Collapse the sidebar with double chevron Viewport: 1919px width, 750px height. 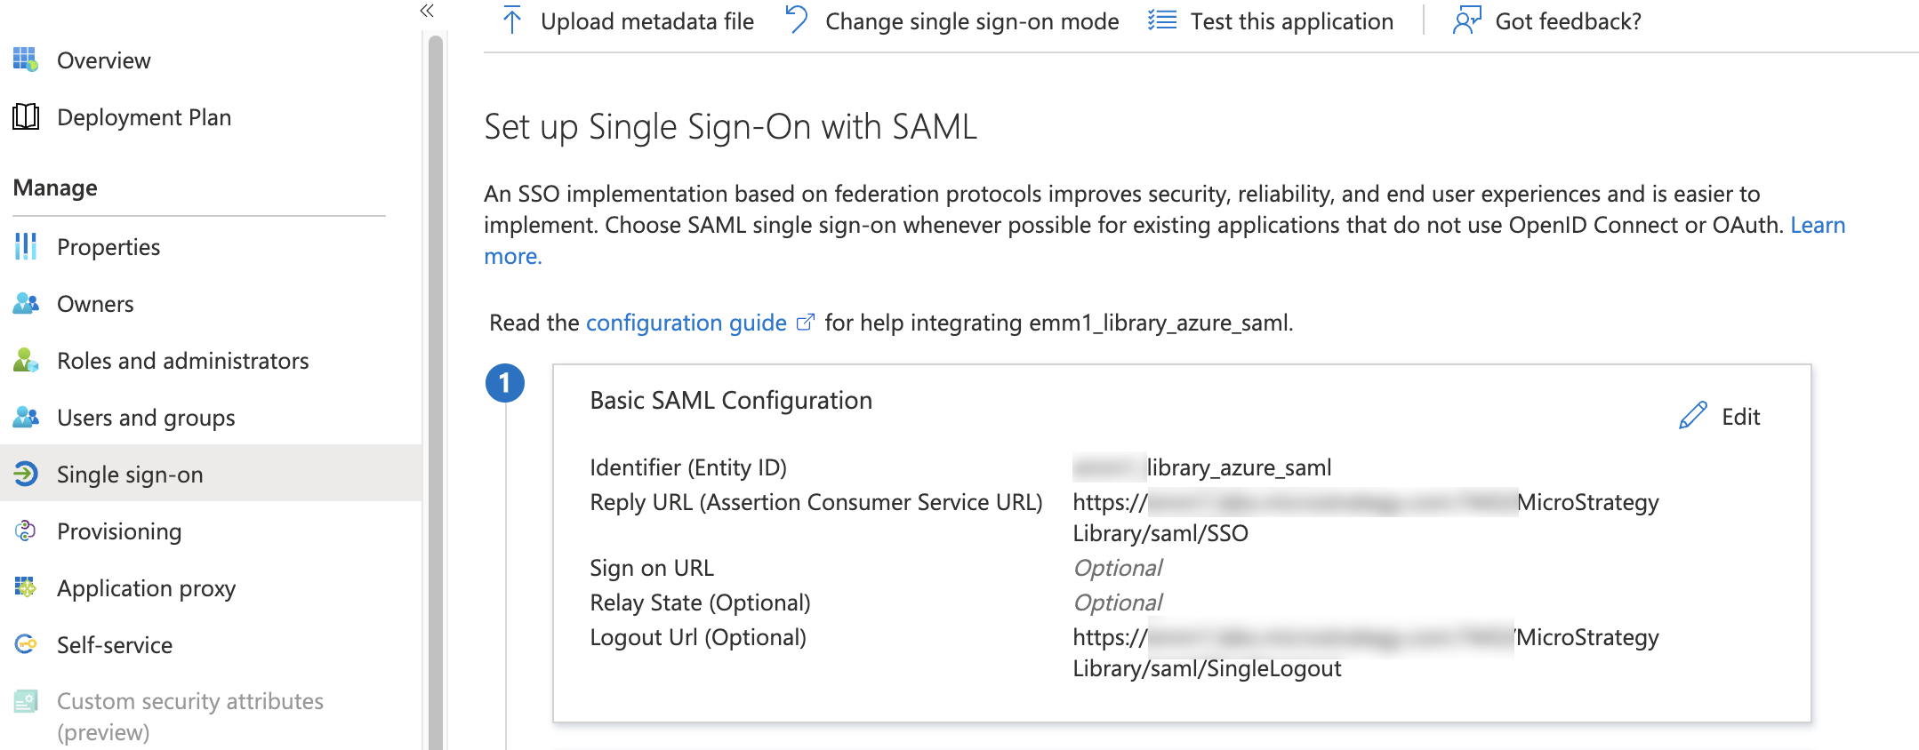tap(427, 11)
